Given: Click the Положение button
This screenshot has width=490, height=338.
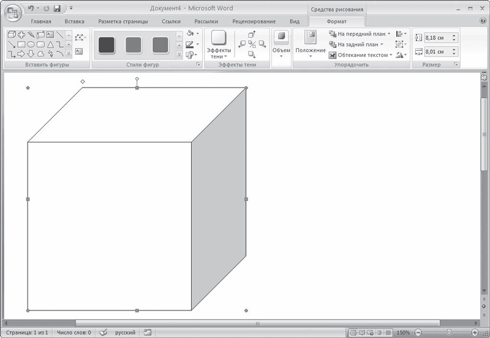Looking at the screenshot, I should [x=311, y=43].
